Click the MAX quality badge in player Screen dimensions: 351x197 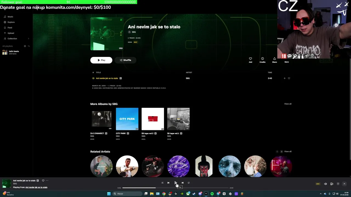pyautogui.click(x=318, y=184)
